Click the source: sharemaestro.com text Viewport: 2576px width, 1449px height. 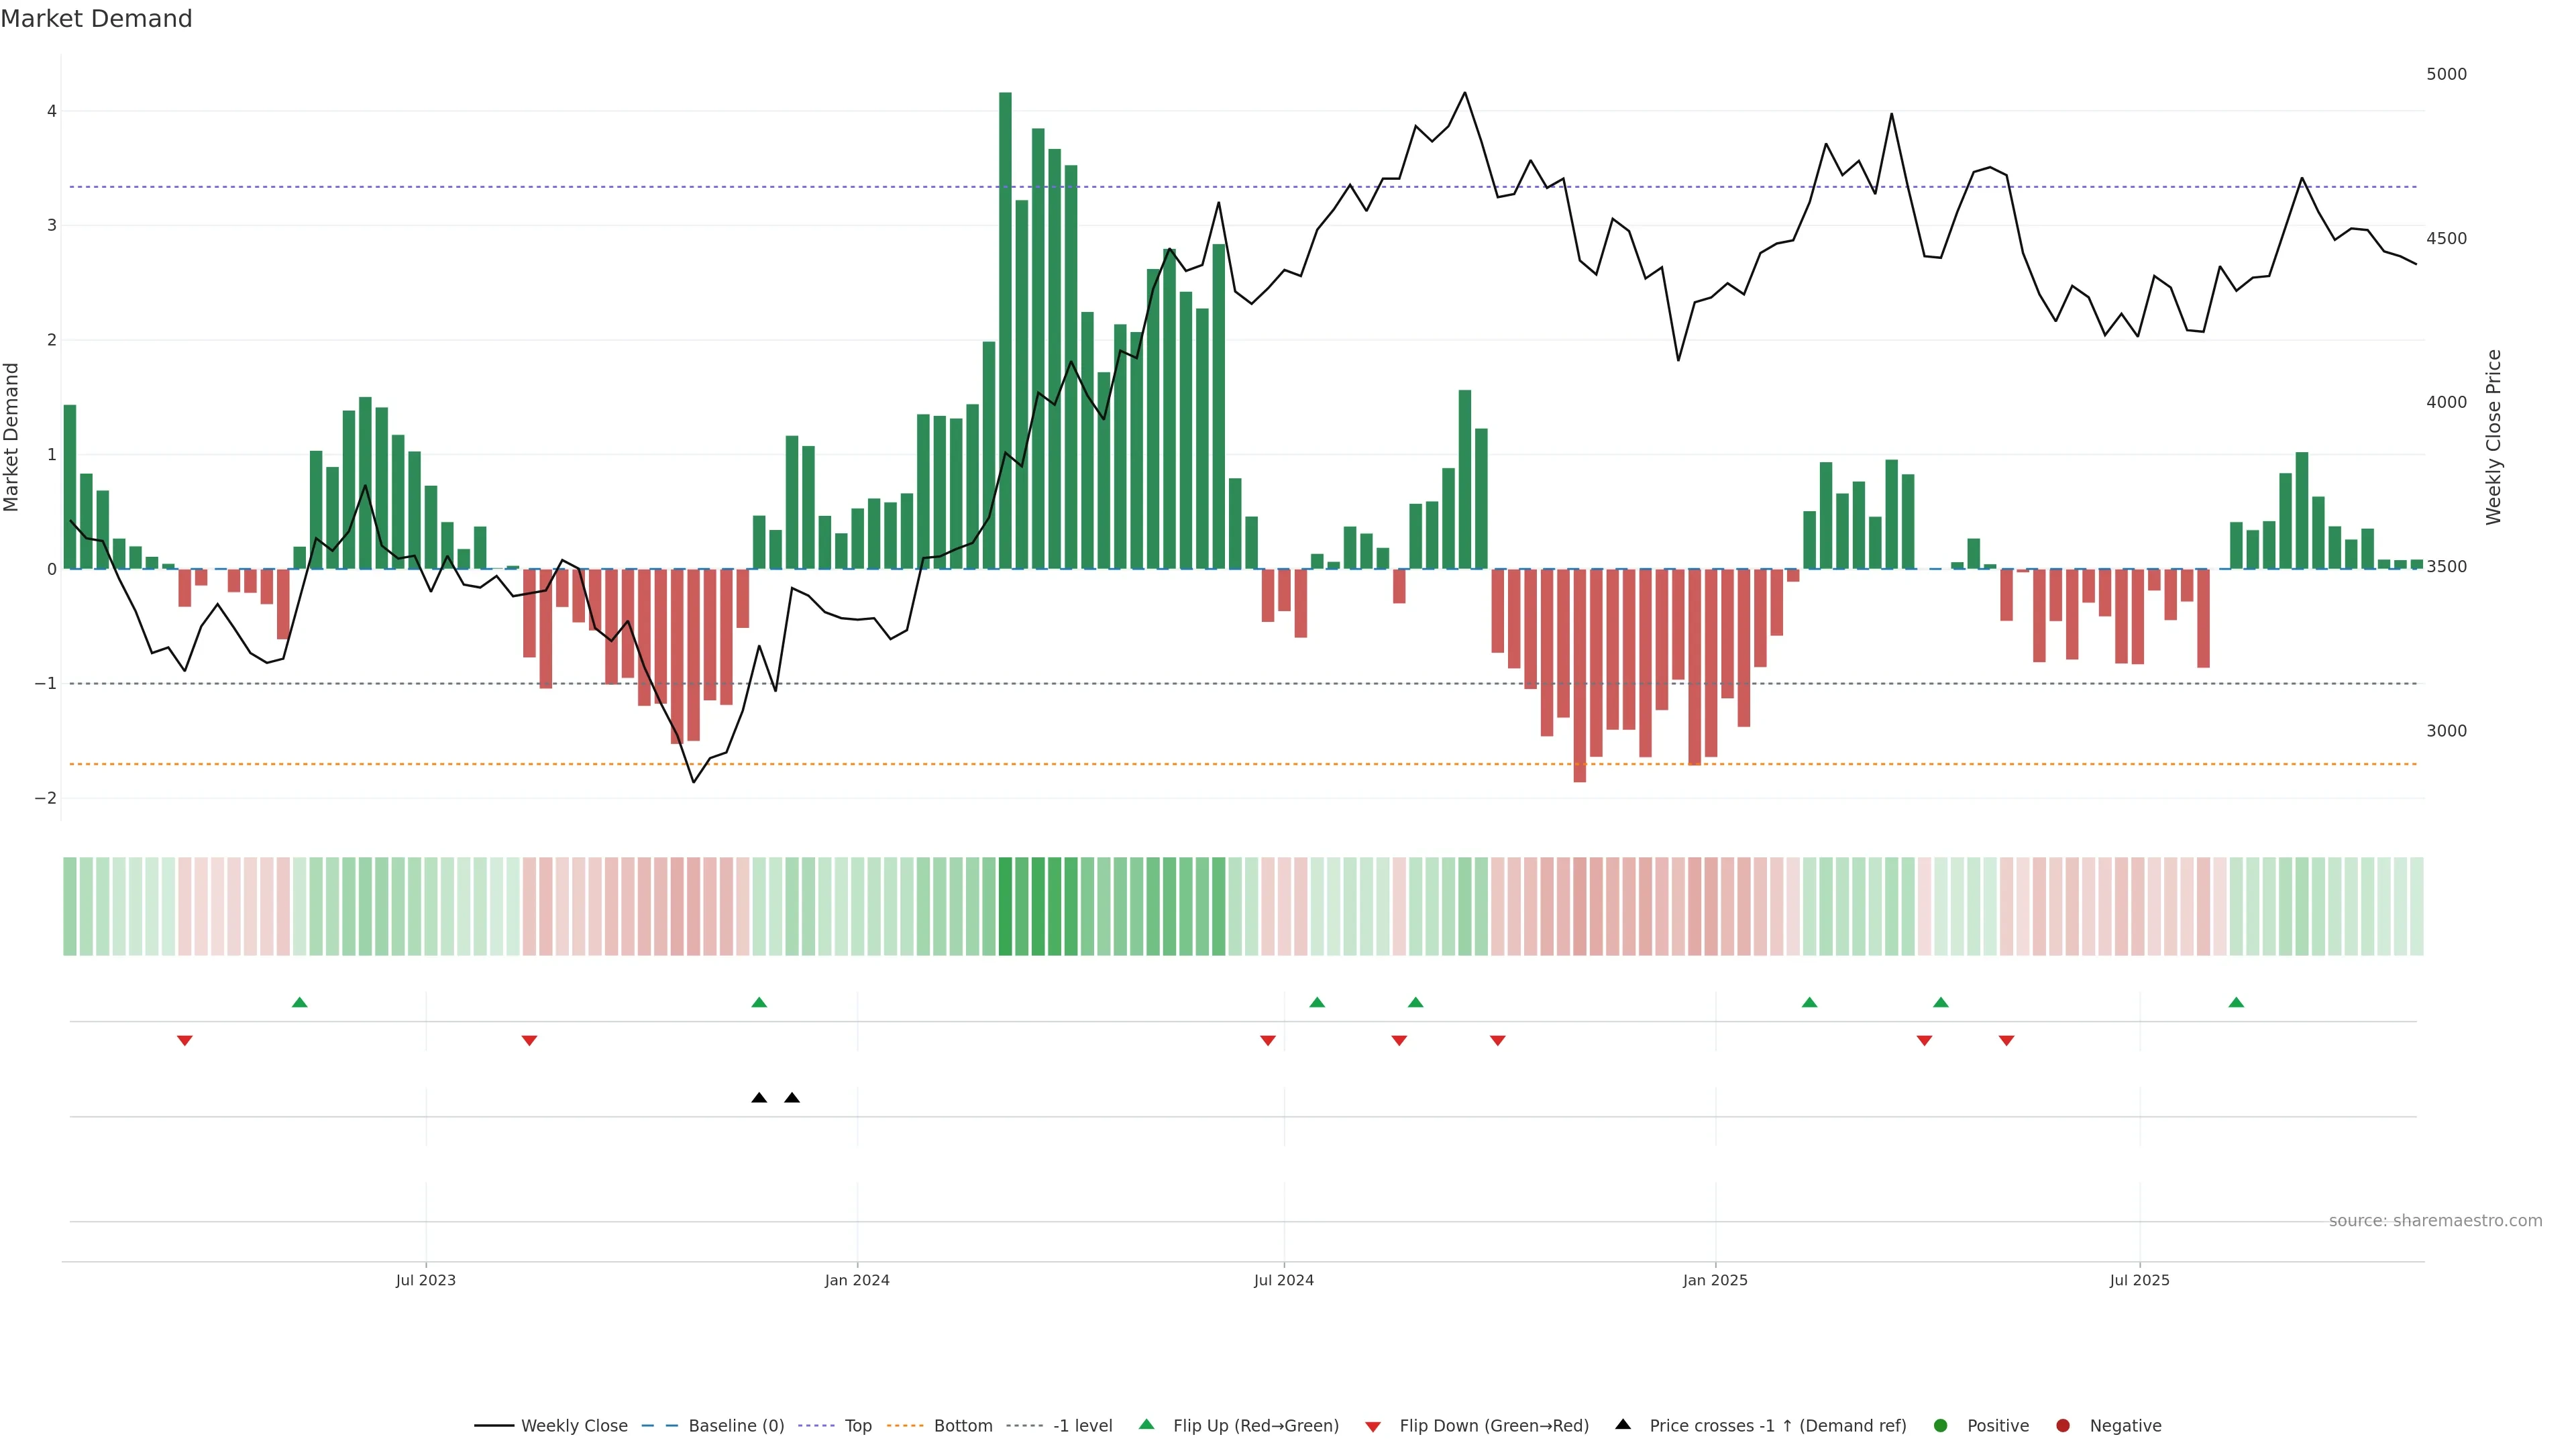tap(2435, 1220)
